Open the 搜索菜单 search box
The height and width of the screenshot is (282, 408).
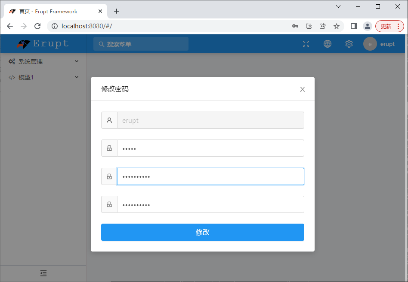coord(141,44)
